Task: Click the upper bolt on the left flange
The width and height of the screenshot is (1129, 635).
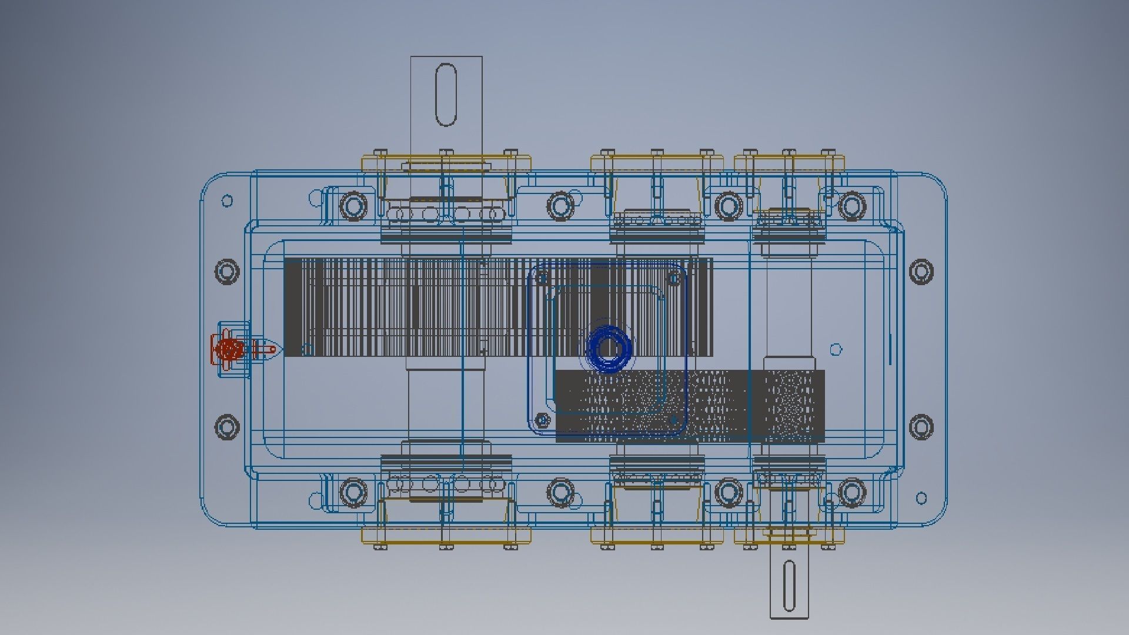Action: (227, 272)
